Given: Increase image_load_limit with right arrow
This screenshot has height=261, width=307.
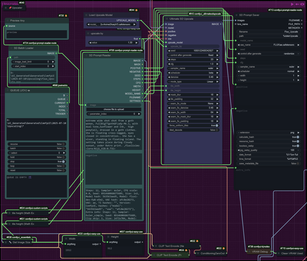Looking at the screenshot, I should (53, 62).
